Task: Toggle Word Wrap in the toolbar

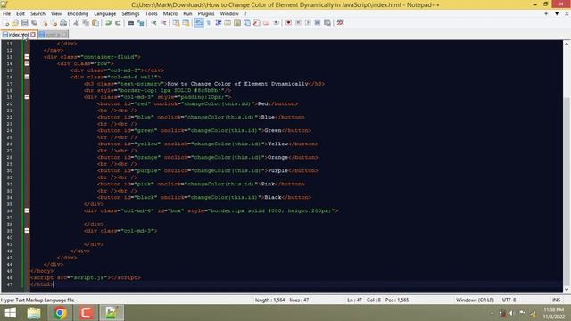Action: pos(199,22)
